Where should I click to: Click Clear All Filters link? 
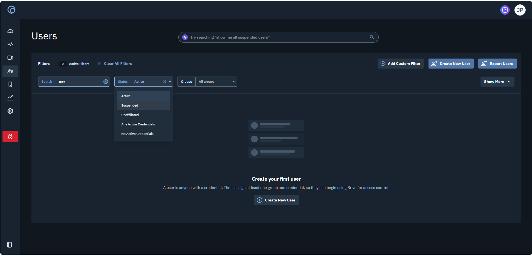pyautogui.click(x=114, y=64)
